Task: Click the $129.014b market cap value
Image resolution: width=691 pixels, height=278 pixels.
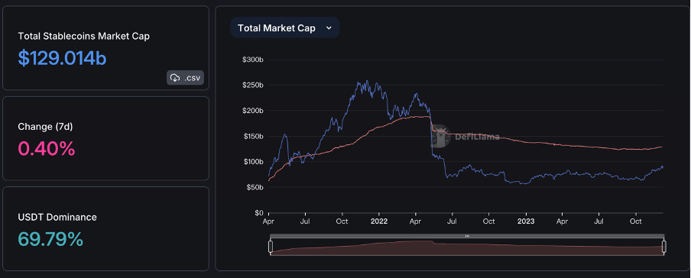Action: (x=62, y=58)
